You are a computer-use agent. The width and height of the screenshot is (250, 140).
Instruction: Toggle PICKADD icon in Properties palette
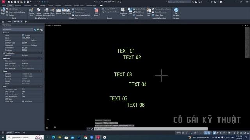coord(35,30)
